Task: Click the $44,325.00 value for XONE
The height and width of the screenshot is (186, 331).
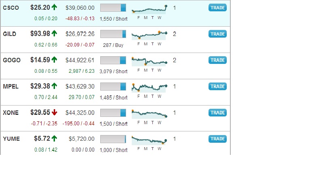Action: coord(80,112)
